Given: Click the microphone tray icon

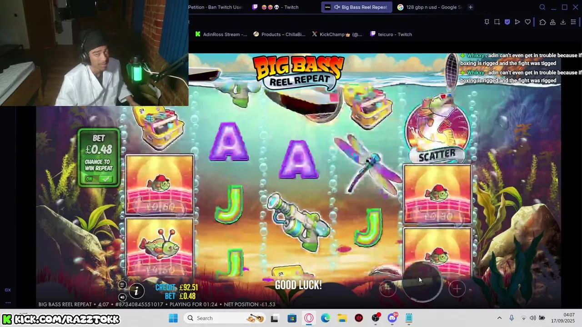Looking at the screenshot, I should [512, 318].
